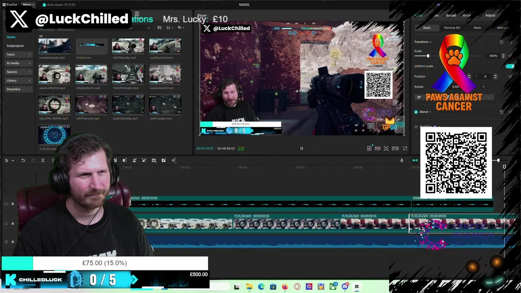Select the ctrob60mqa4p.mp4 clip thumbnail
521x293 pixels.
point(55,46)
